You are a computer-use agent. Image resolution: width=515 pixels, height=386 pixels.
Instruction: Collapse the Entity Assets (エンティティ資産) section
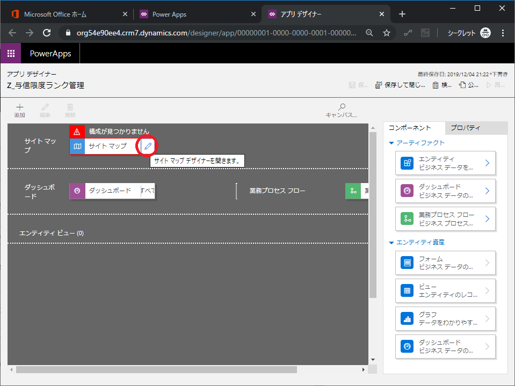coord(391,243)
